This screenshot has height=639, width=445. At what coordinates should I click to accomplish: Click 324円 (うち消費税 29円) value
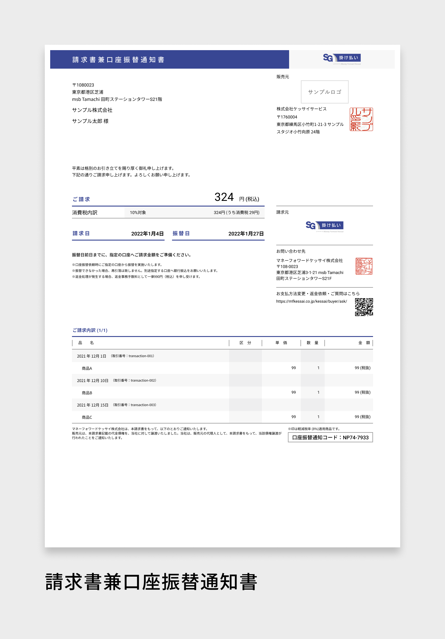point(237,213)
